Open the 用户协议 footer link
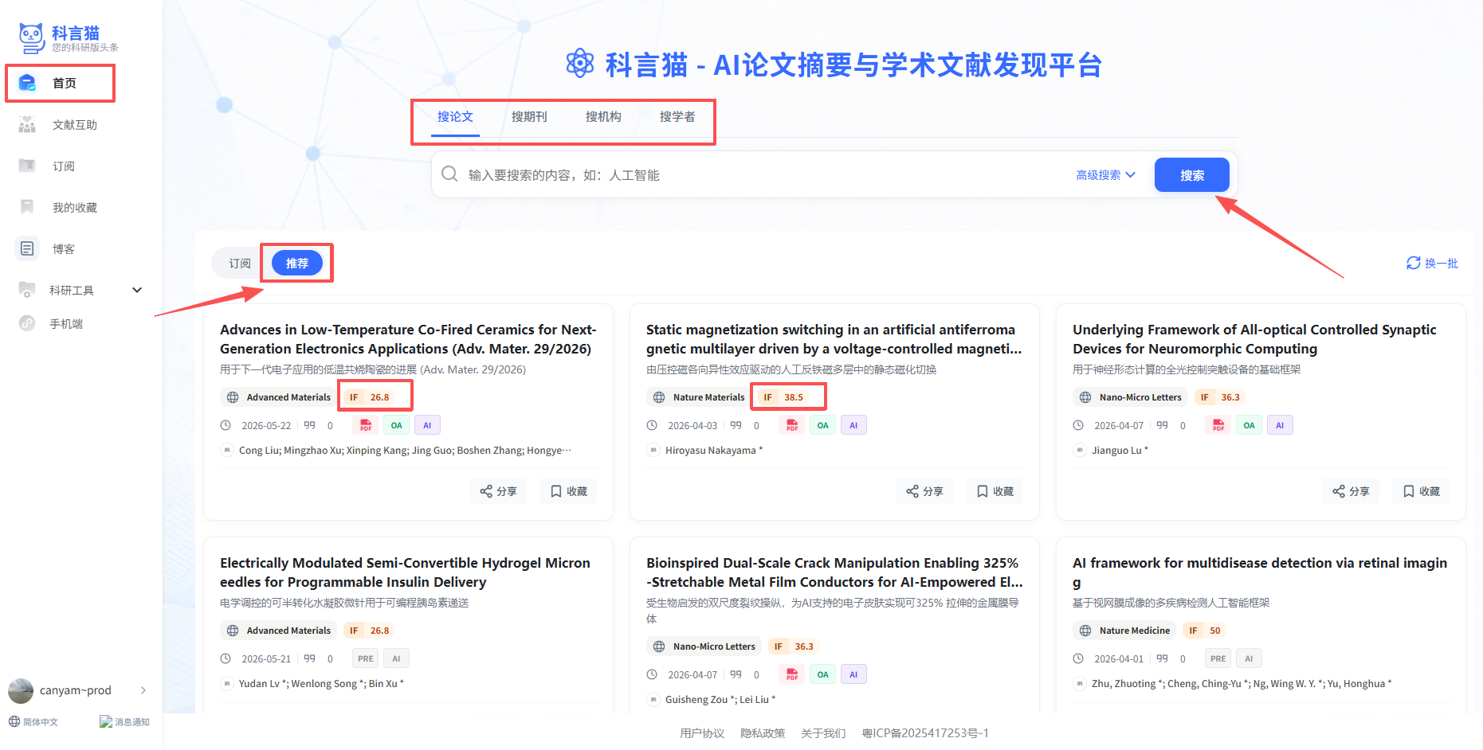The height and width of the screenshot is (750, 1483). [x=702, y=733]
